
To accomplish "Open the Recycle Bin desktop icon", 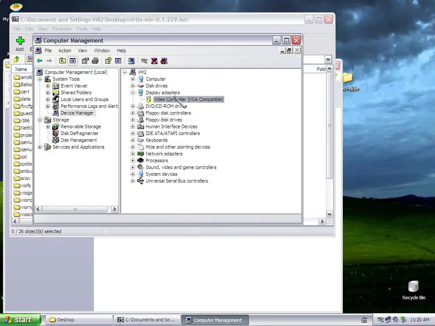I will tap(413, 290).
